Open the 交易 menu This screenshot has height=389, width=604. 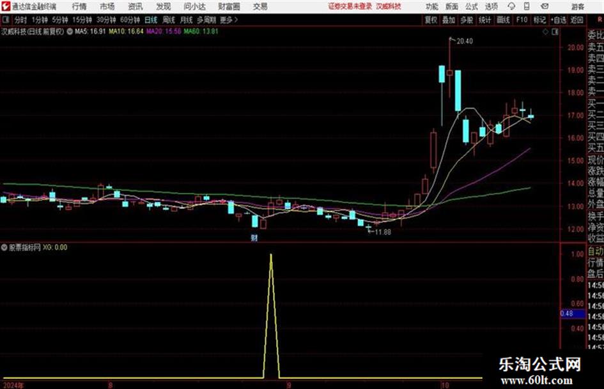tap(260, 6)
